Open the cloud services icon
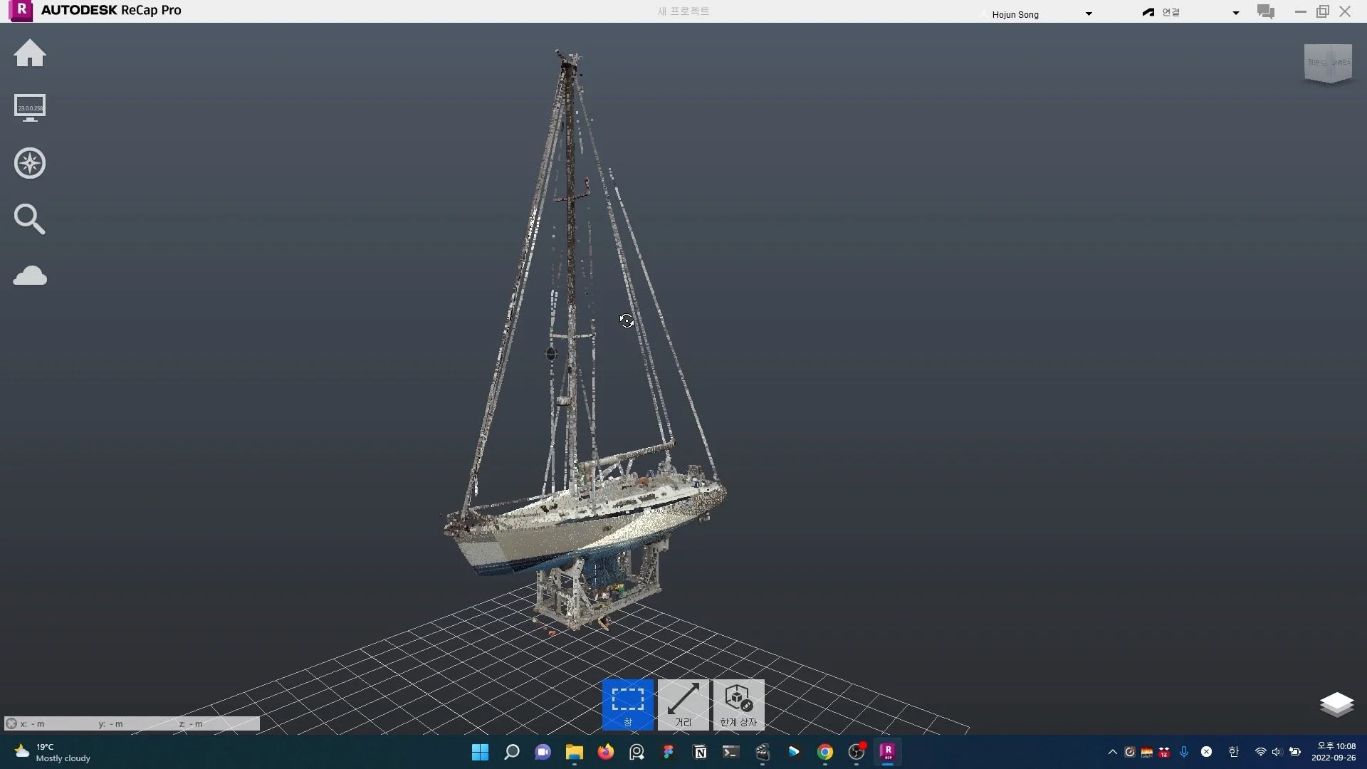Image resolution: width=1367 pixels, height=769 pixels. (x=30, y=276)
